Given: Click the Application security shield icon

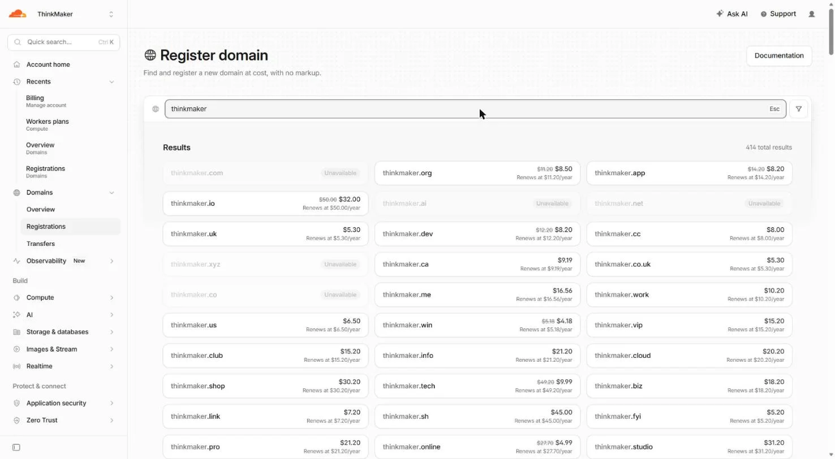Looking at the screenshot, I should click(x=17, y=403).
